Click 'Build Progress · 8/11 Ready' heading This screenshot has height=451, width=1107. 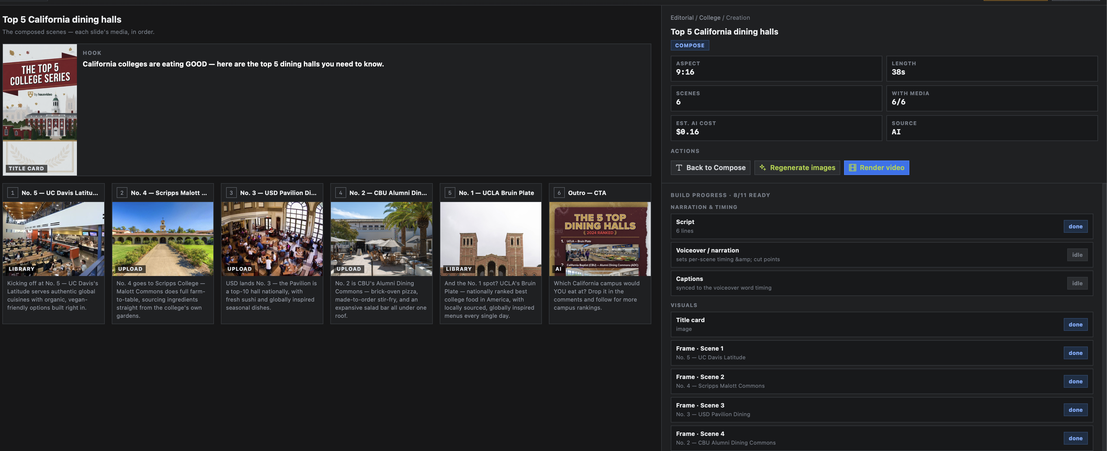[x=720, y=195]
